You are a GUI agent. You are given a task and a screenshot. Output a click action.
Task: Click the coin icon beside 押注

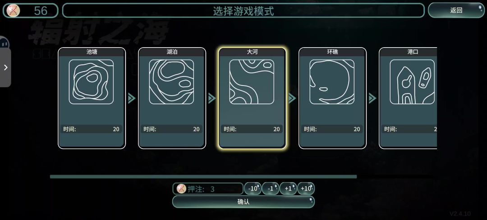coord(181,189)
